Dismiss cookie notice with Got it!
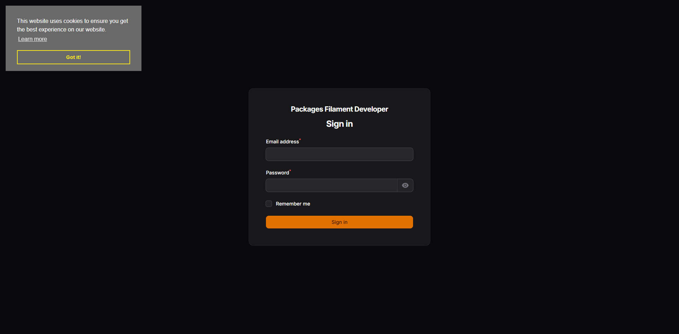 (x=74, y=57)
